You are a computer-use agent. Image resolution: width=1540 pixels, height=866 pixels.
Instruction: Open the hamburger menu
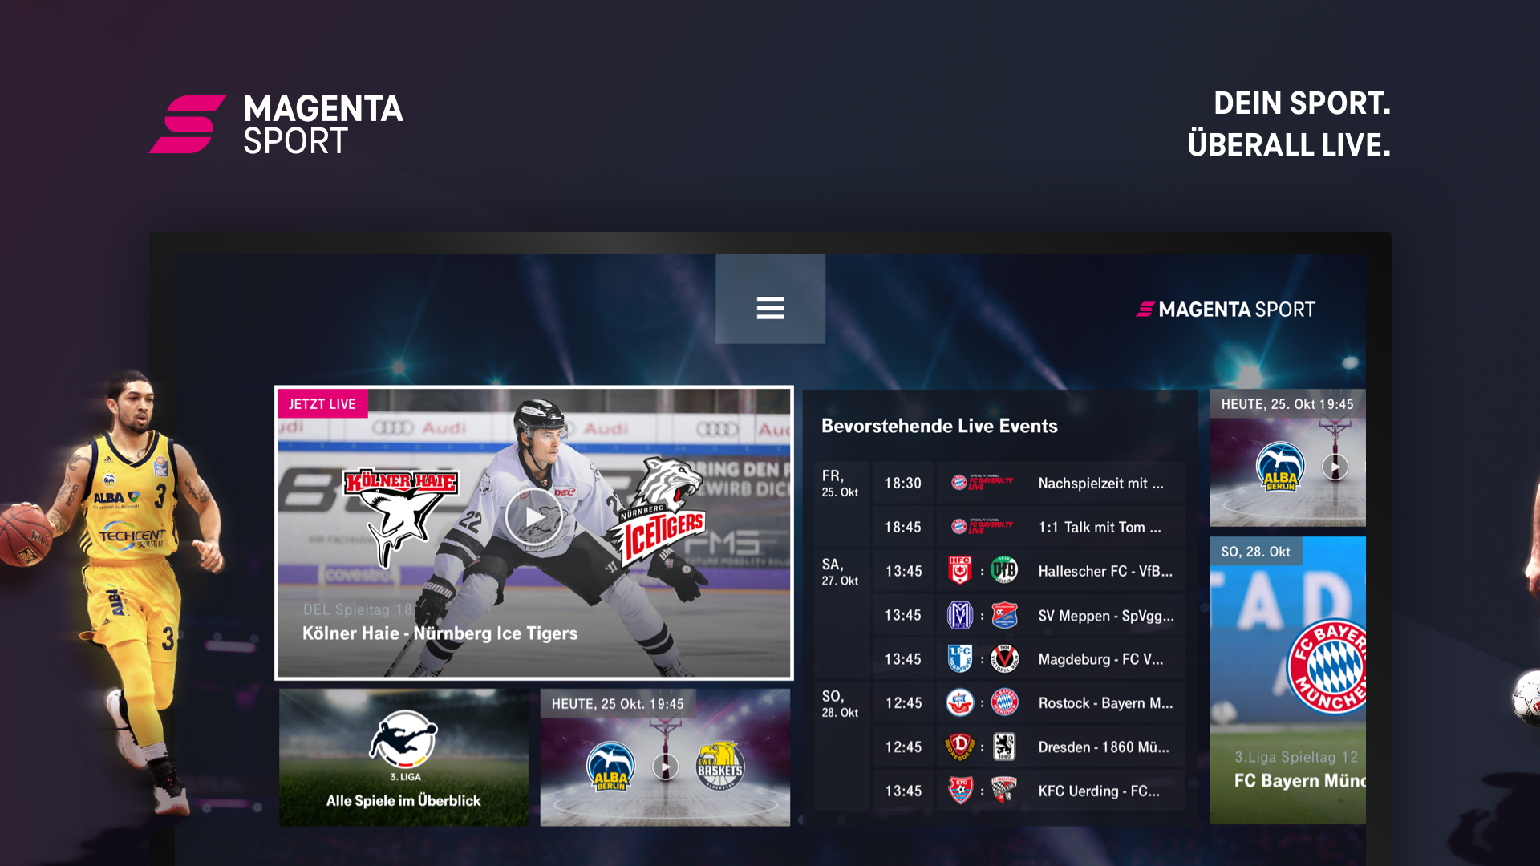(770, 308)
